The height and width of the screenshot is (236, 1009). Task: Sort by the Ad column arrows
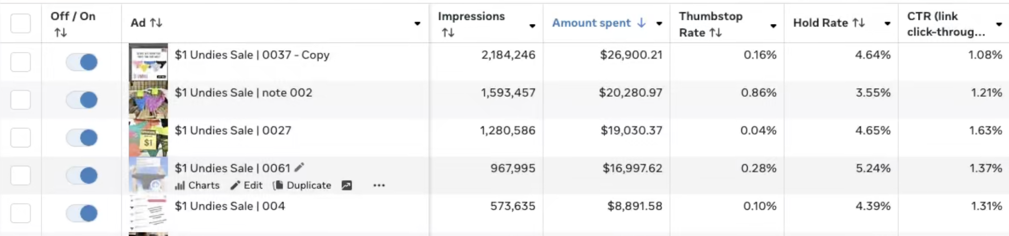coord(156,23)
